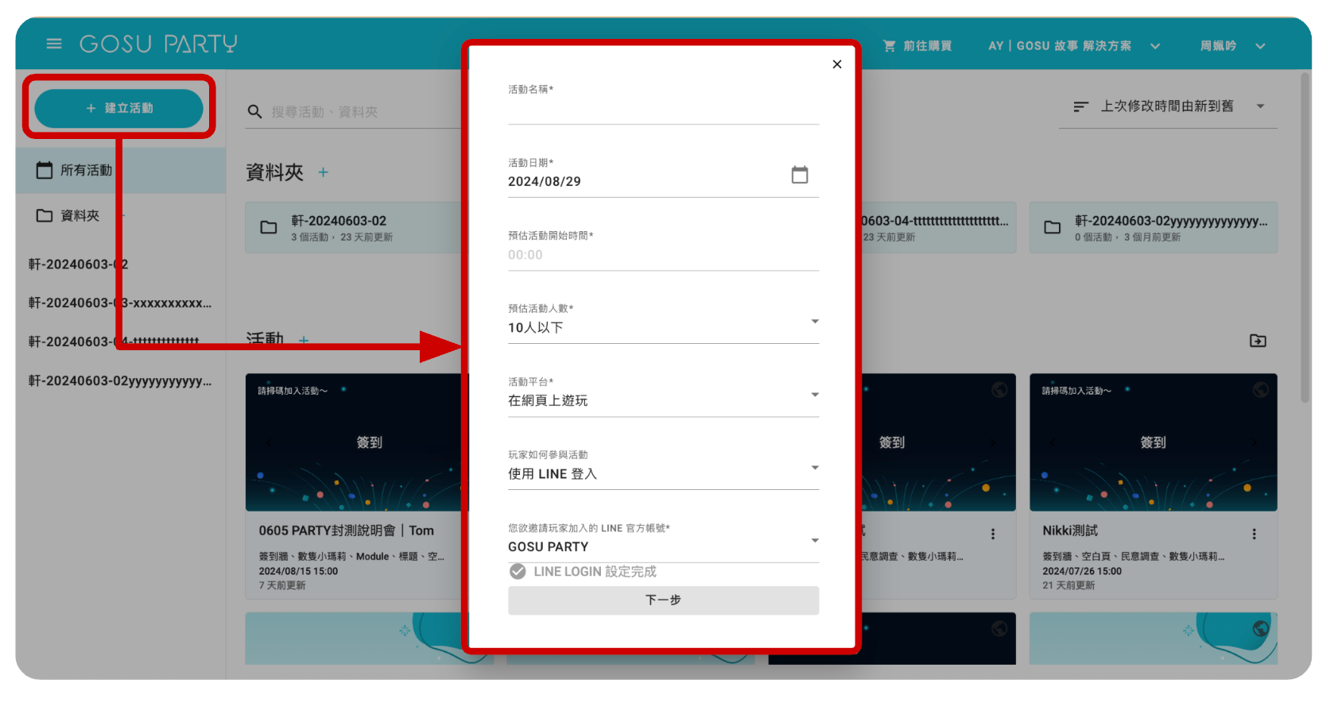Expand the 玩家如何參與活動 dropdown

pyautogui.click(x=814, y=468)
